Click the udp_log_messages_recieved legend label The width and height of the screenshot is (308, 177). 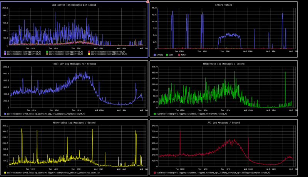pyautogui.click(x=38, y=114)
